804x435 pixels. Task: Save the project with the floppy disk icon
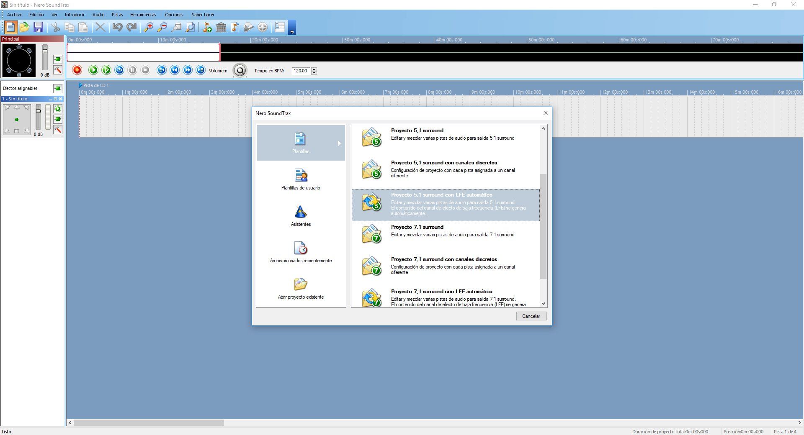pos(39,28)
